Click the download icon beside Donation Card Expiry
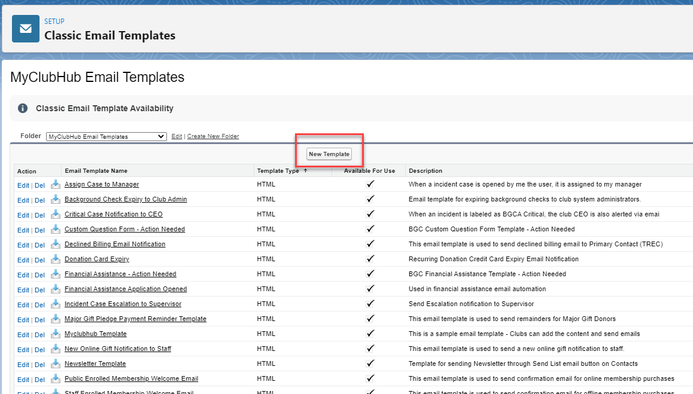The height and width of the screenshot is (394, 693). coord(54,259)
